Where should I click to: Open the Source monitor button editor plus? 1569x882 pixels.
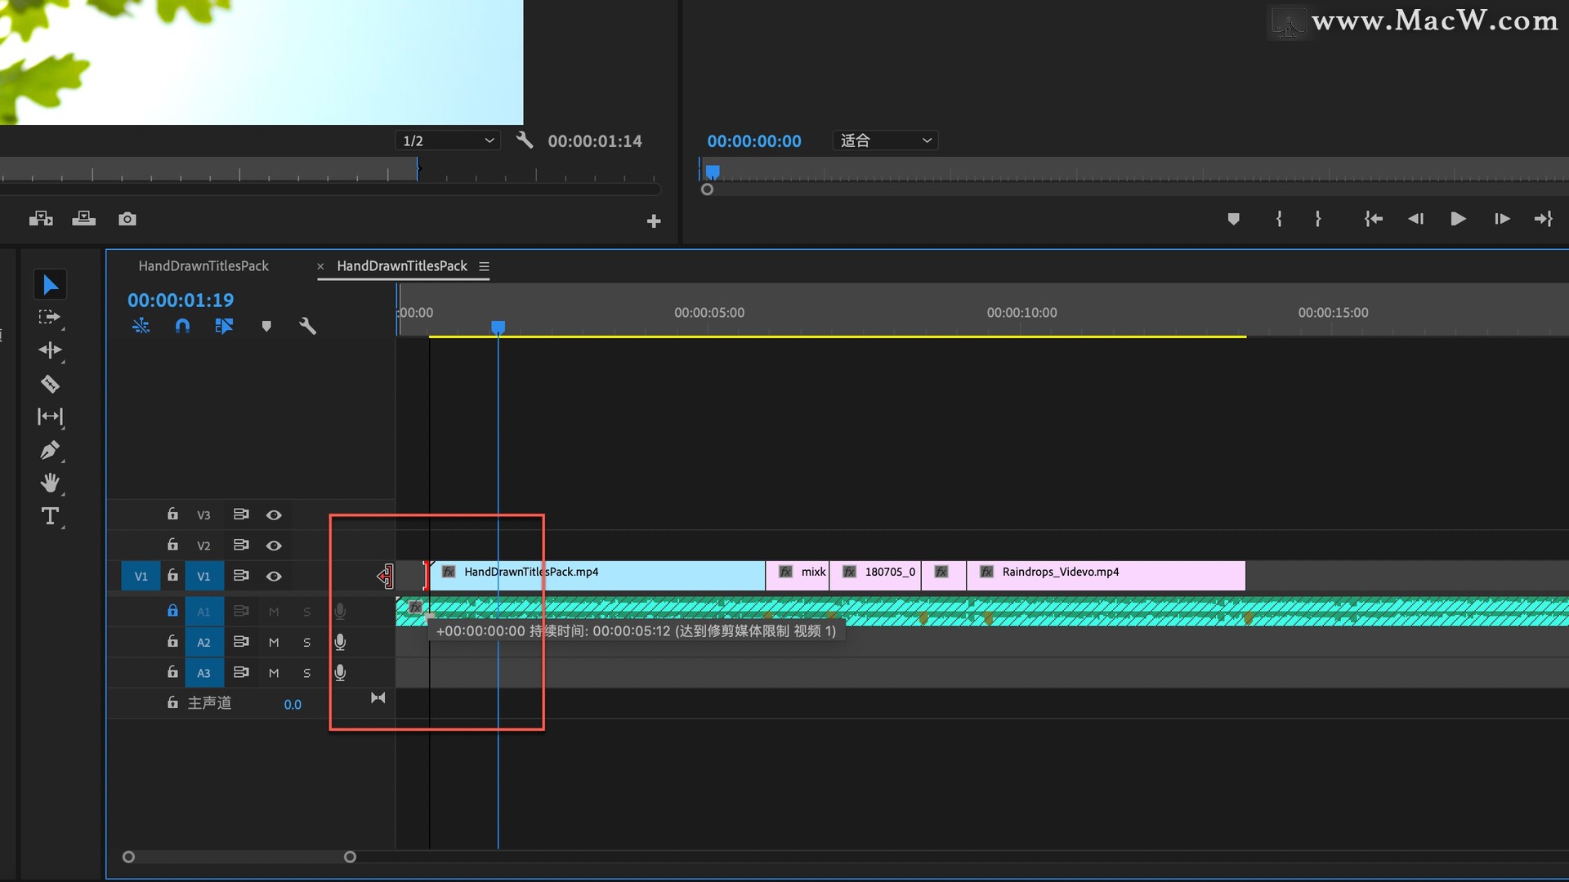tap(654, 220)
